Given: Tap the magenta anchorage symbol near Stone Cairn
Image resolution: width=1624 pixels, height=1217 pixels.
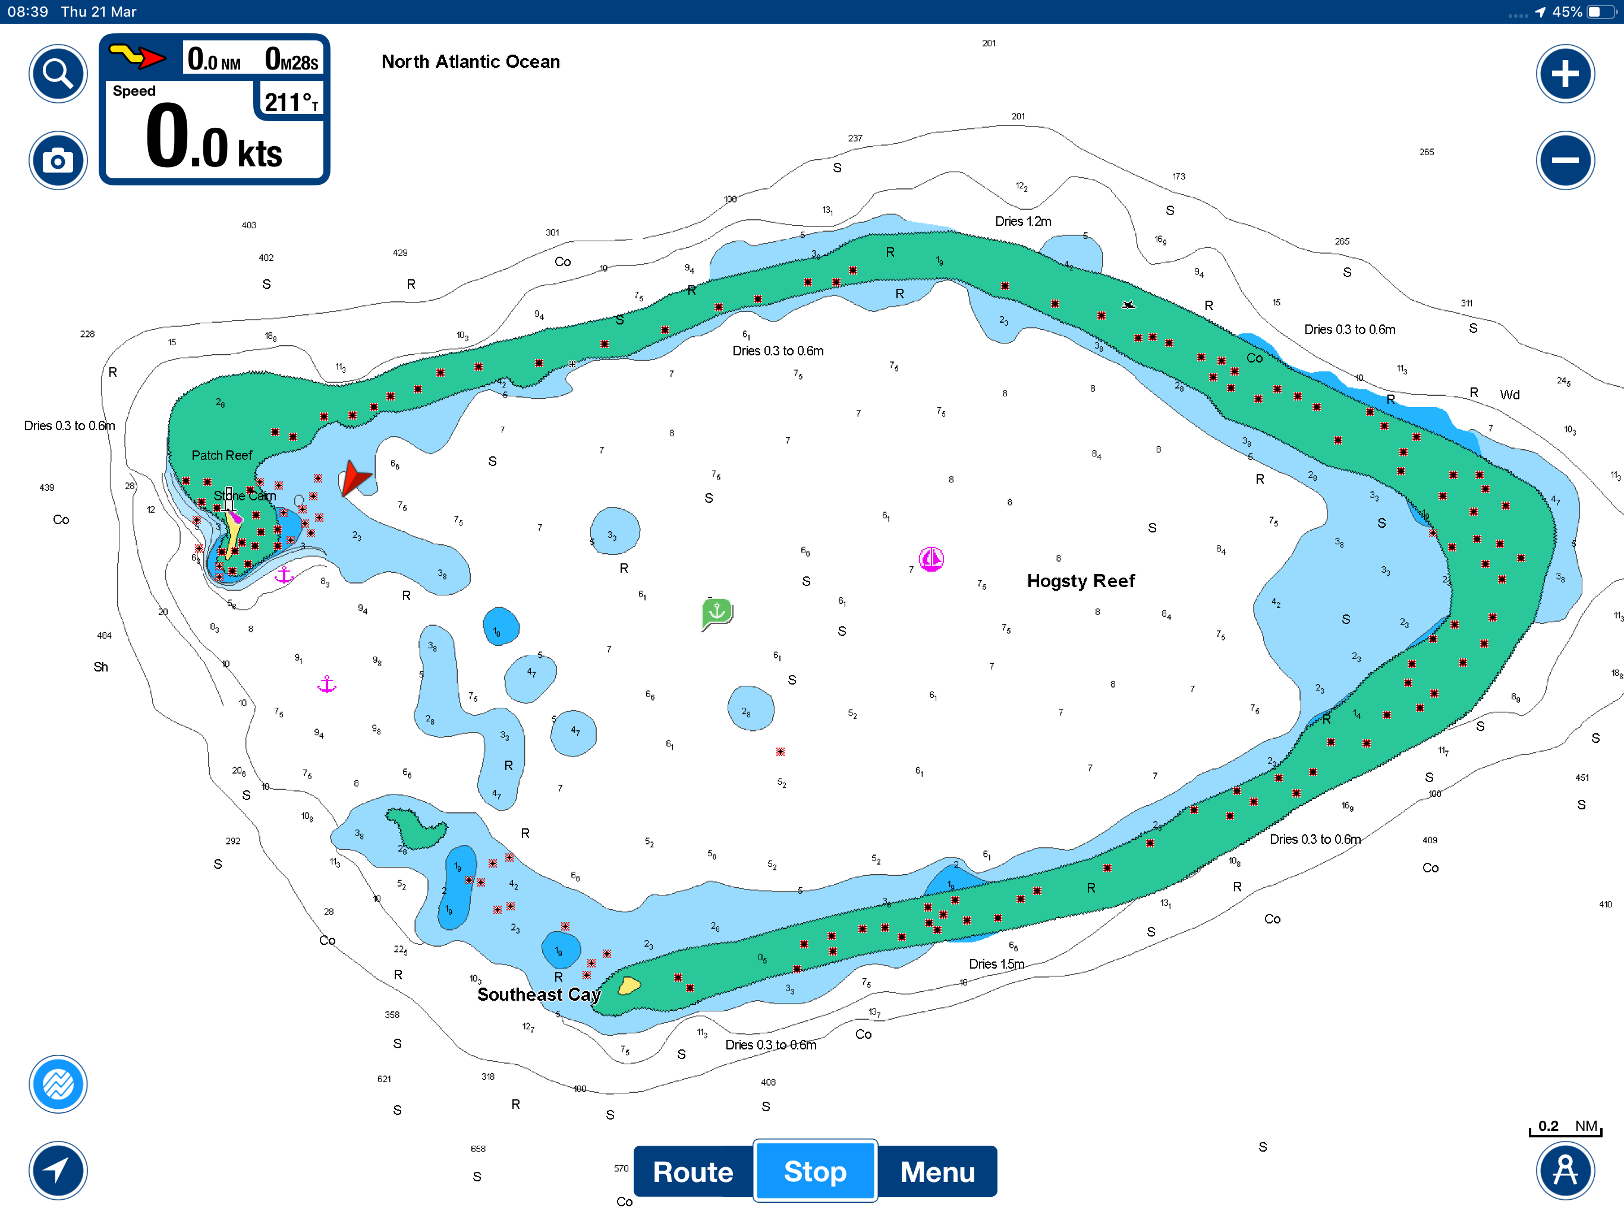Looking at the screenshot, I should pyautogui.click(x=284, y=575).
